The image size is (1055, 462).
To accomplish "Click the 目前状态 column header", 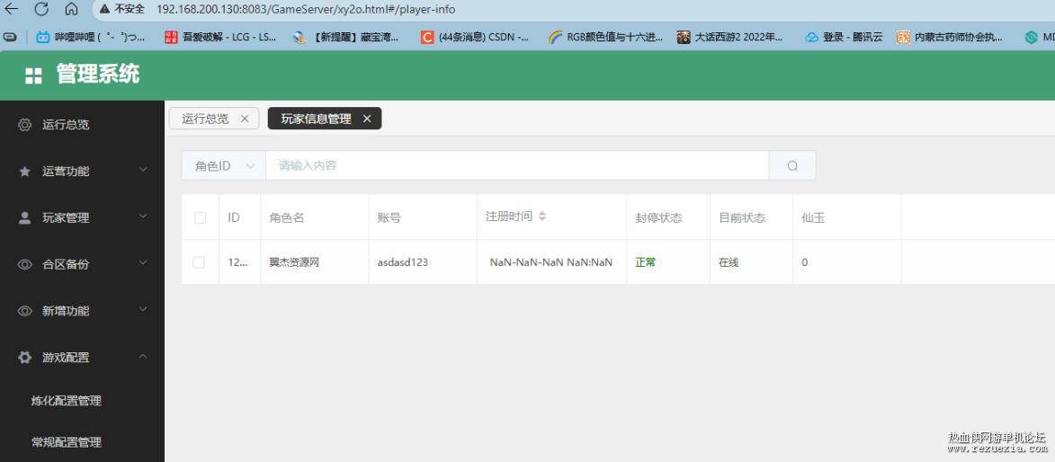I will tap(742, 218).
